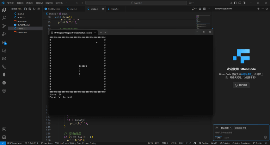
Task: Switch to the main2.c editor tab
Action: [x=114, y=9]
